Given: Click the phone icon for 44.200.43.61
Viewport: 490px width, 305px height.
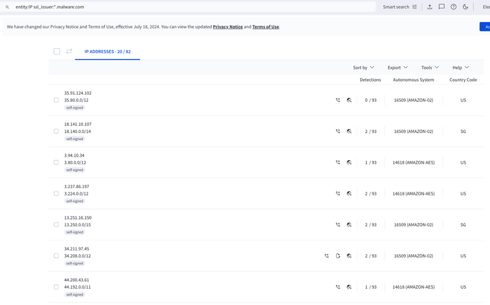Looking at the screenshot, I should tap(338, 287).
